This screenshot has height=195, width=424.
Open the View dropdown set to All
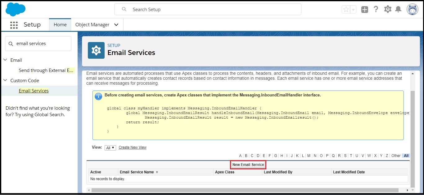coord(110,148)
